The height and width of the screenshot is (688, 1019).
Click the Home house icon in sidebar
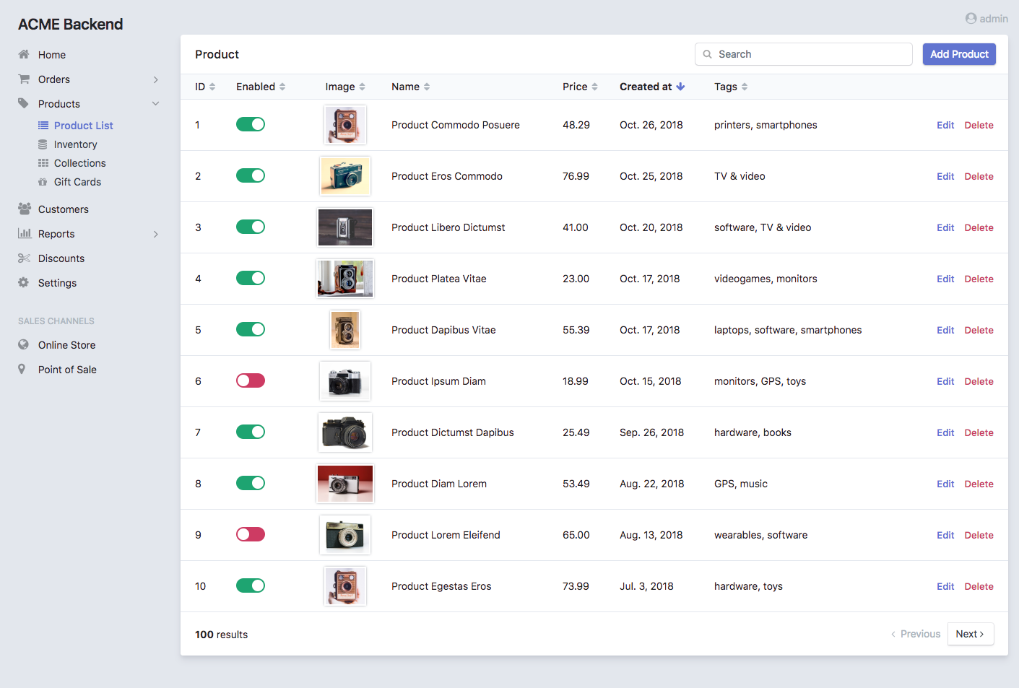tap(24, 55)
